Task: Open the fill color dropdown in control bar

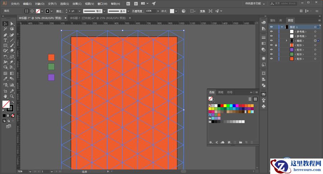Action: (x=42, y=11)
